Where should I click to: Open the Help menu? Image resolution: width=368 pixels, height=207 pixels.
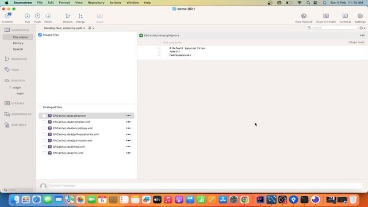pos(147,2)
